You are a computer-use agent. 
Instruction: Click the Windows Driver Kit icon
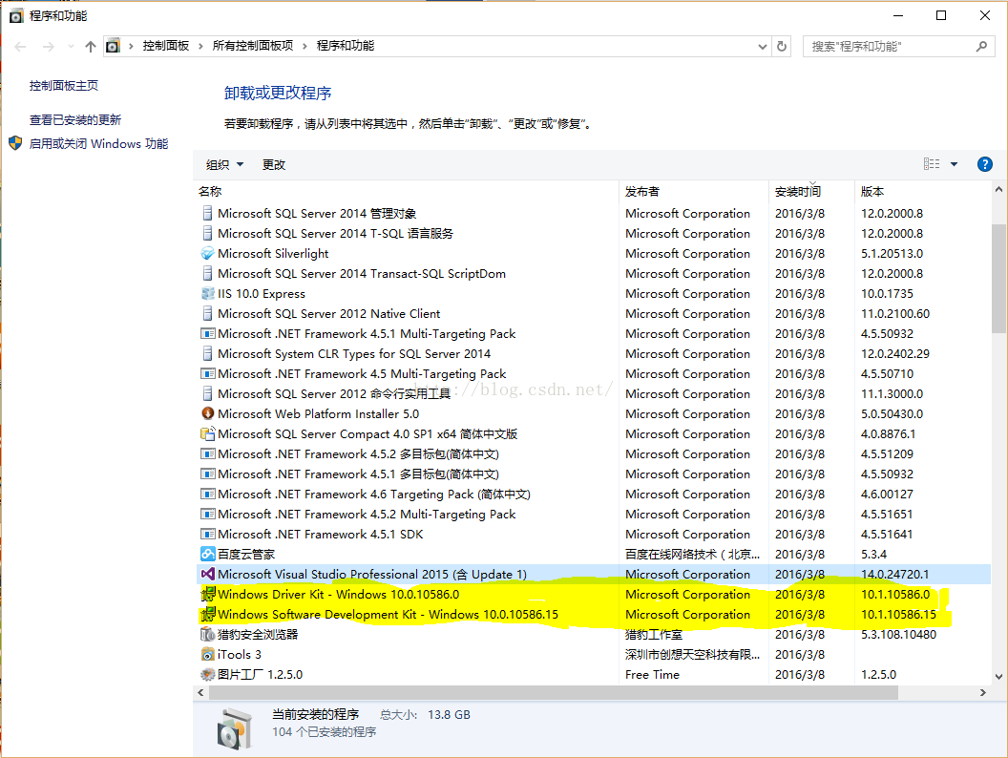coord(208,594)
